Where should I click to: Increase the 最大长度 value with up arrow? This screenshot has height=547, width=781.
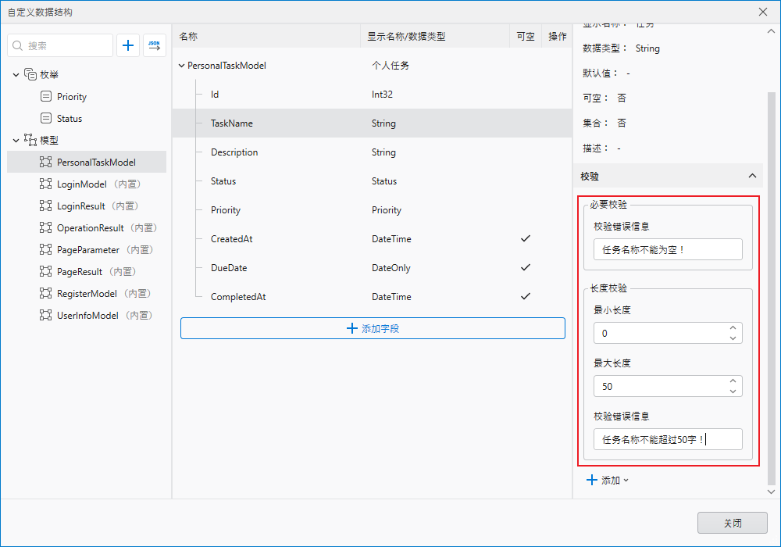coord(733,382)
